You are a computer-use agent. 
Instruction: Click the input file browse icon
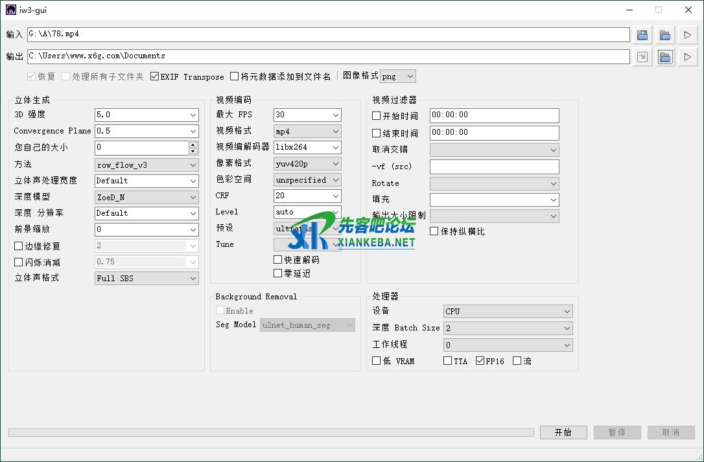point(642,35)
